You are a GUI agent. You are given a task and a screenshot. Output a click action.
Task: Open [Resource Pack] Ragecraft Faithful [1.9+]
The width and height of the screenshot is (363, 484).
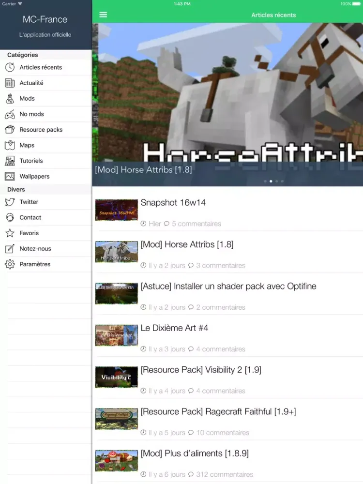pyautogui.click(x=218, y=411)
